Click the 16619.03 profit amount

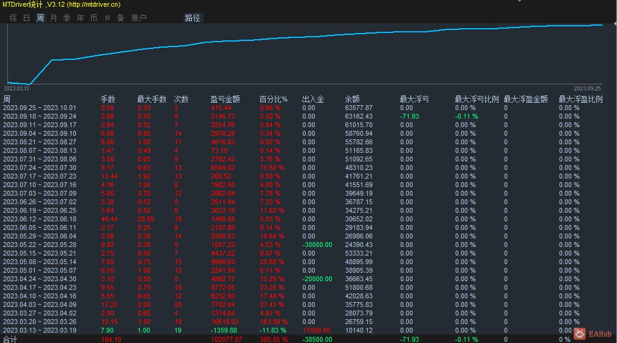225,322
